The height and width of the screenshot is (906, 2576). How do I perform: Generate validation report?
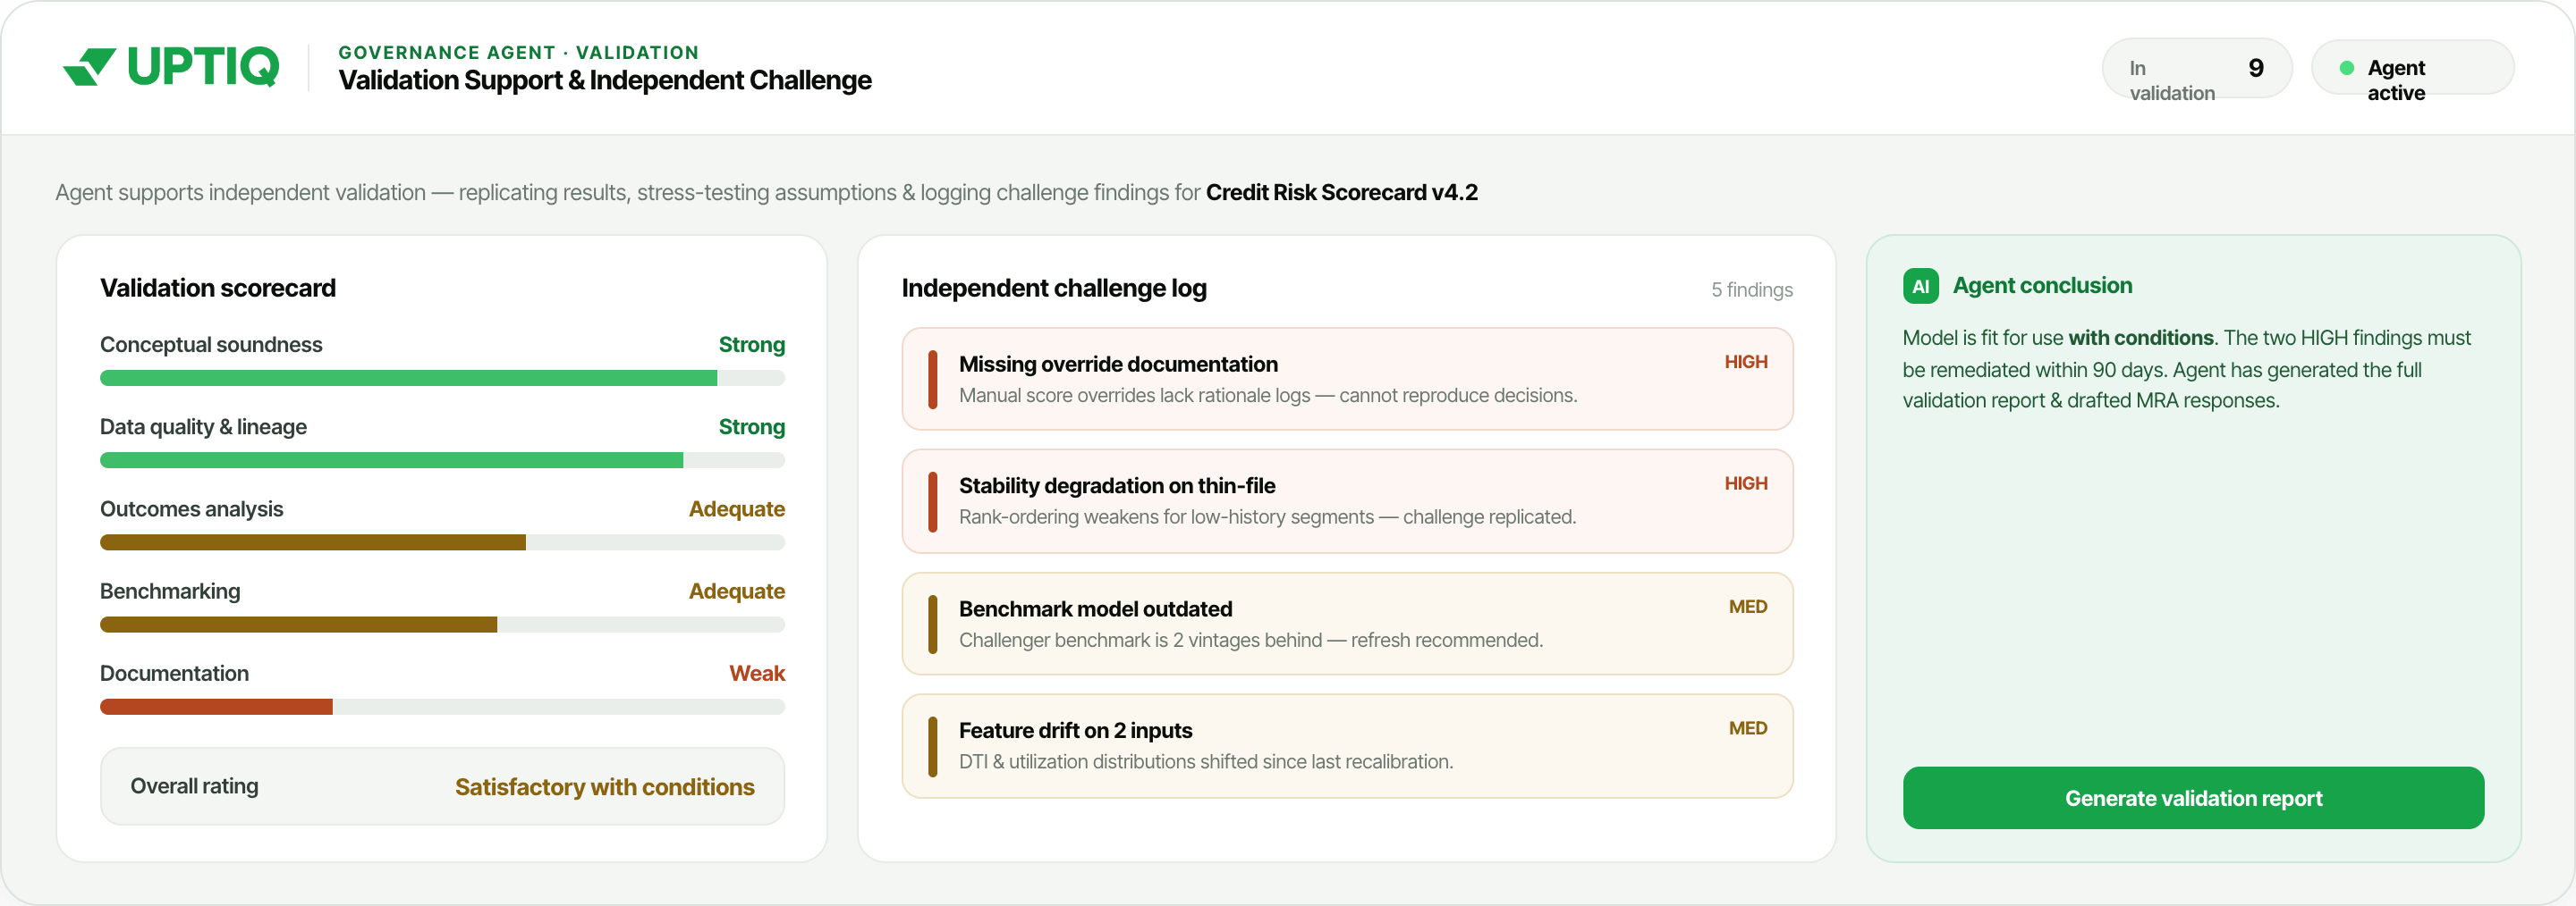coord(2193,797)
